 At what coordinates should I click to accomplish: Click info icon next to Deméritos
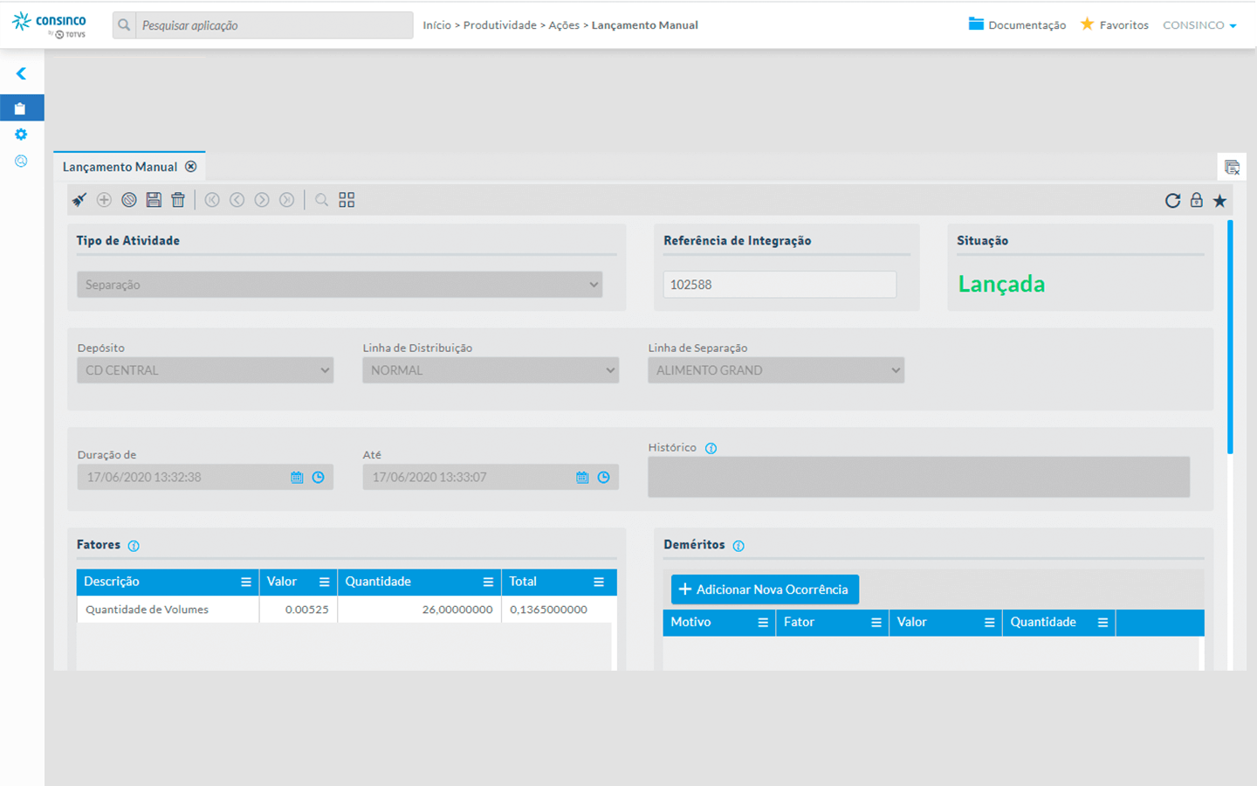[738, 546]
